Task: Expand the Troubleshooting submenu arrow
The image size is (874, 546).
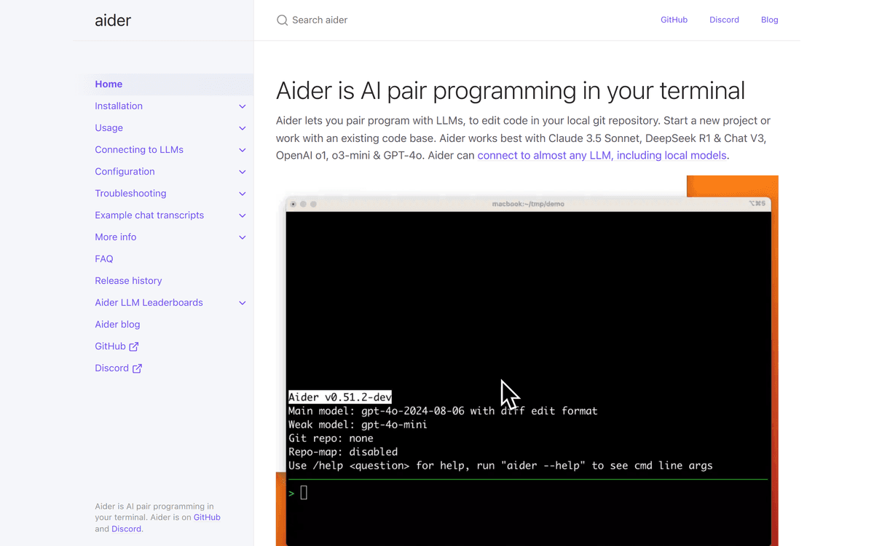Action: (243, 194)
